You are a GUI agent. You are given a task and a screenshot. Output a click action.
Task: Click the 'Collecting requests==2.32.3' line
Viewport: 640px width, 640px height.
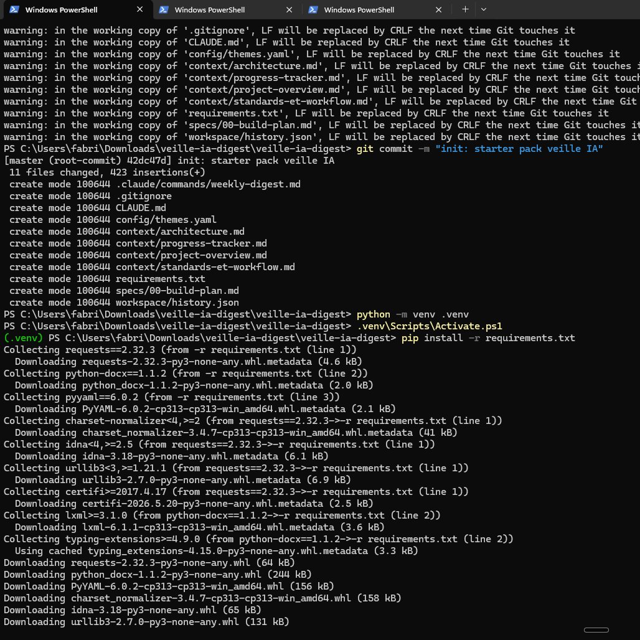click(180, 351)
